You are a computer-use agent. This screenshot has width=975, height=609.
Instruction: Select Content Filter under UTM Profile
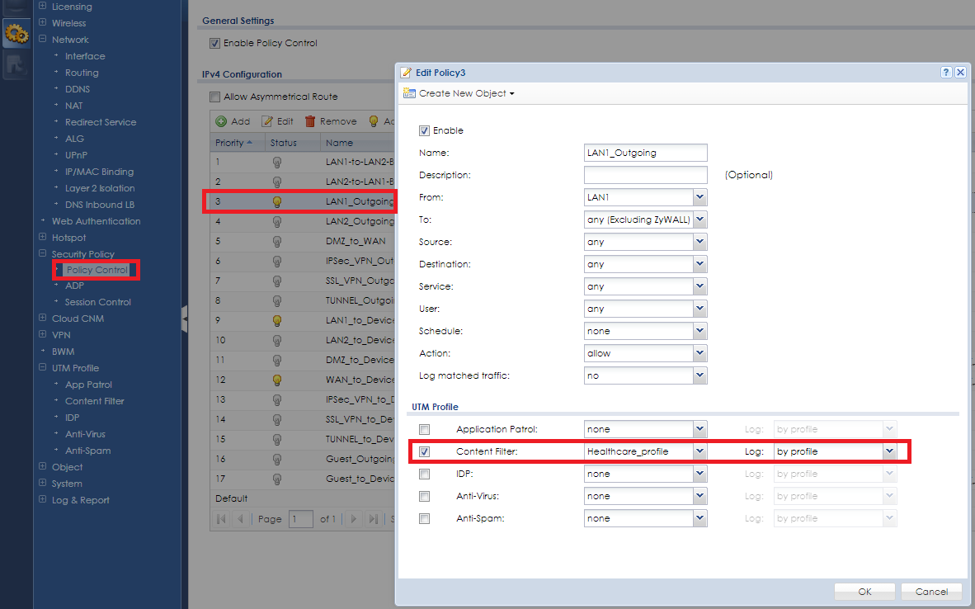pos(95,401)
